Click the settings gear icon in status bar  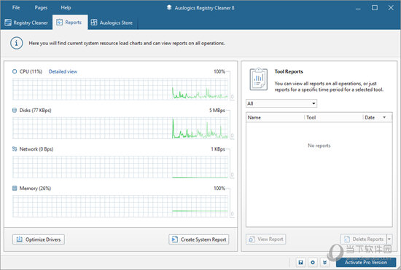[x=313, y=262]
